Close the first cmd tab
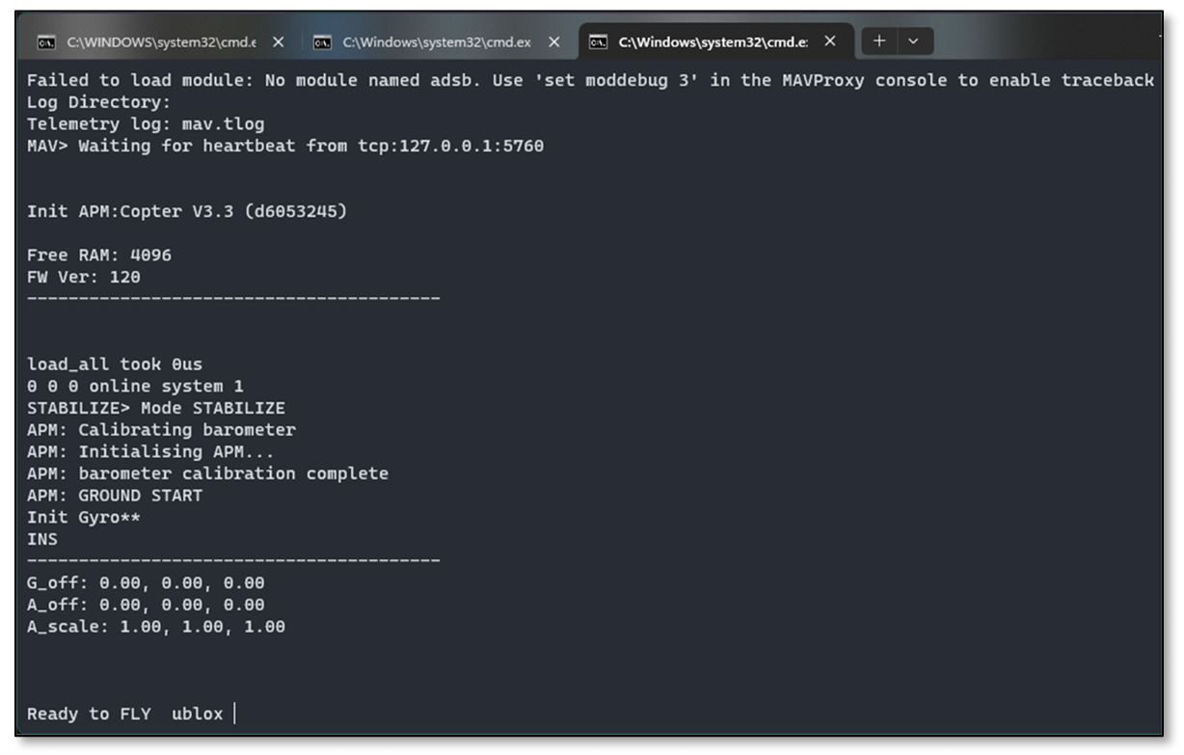The width and height of the screenshot is (1184, 755). [278, 42]
